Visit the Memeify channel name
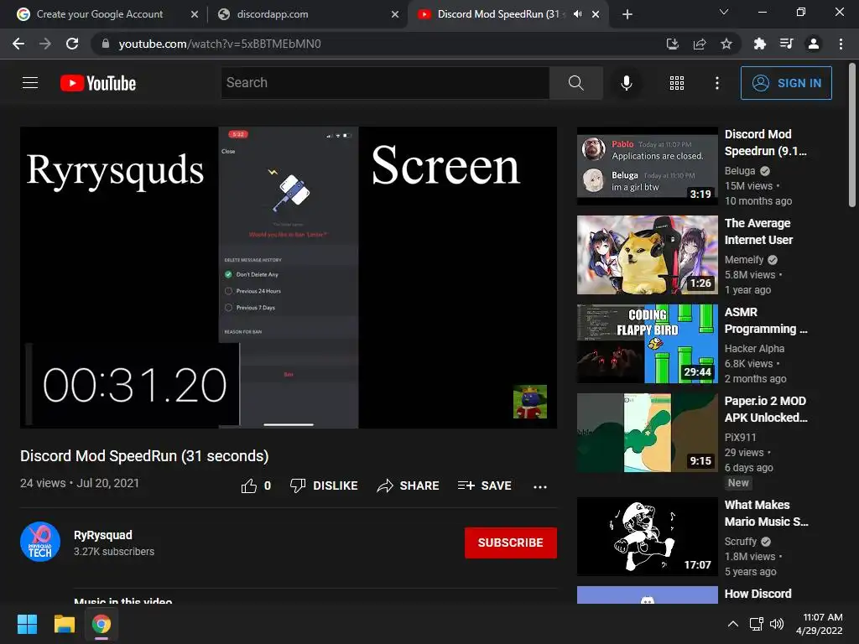The height and width of the screenshot is (644, 859). (x=744, y=260)
